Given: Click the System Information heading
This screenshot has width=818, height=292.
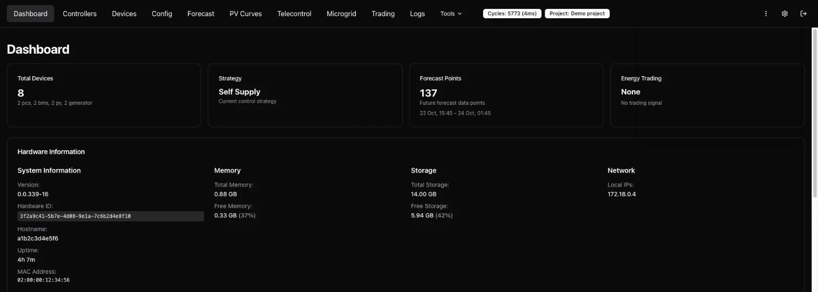Looking at the screenshot, I should (49, 171).
